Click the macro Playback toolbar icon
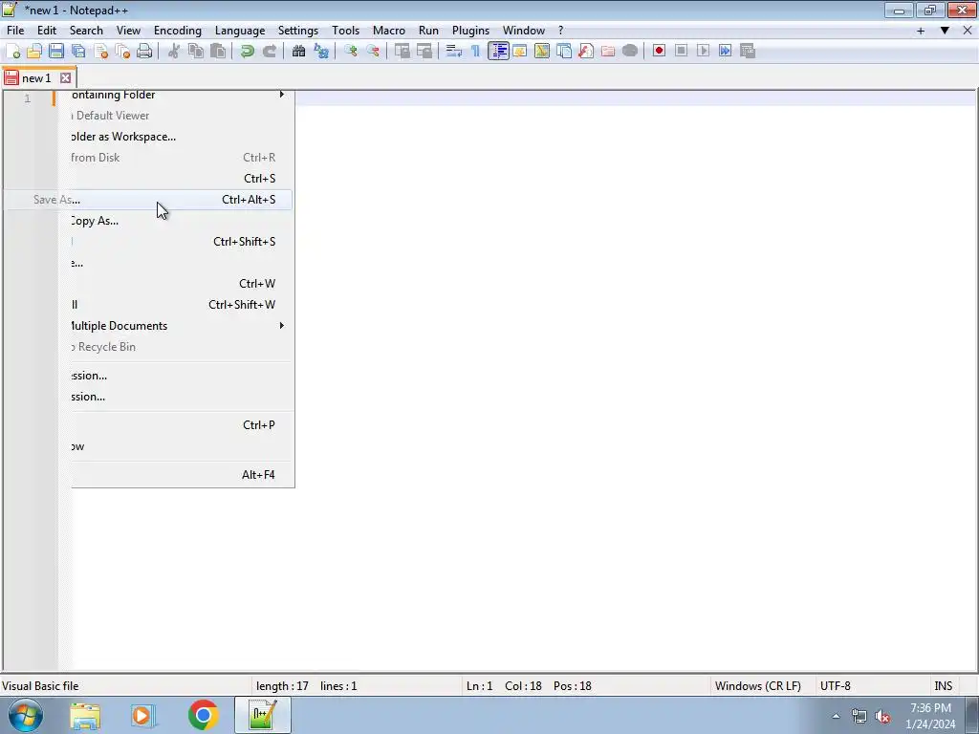Image resolution: width=979 pixels, height=734 pixels. tap(703, 52)
